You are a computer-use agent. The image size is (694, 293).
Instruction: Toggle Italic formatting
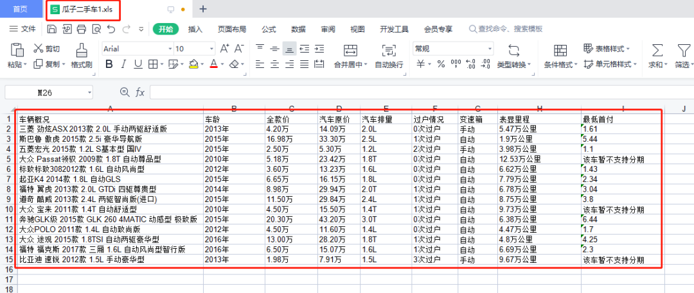[x=124, y=65]
